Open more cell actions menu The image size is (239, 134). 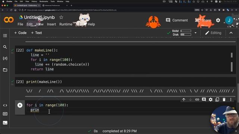tap(231, 99)
